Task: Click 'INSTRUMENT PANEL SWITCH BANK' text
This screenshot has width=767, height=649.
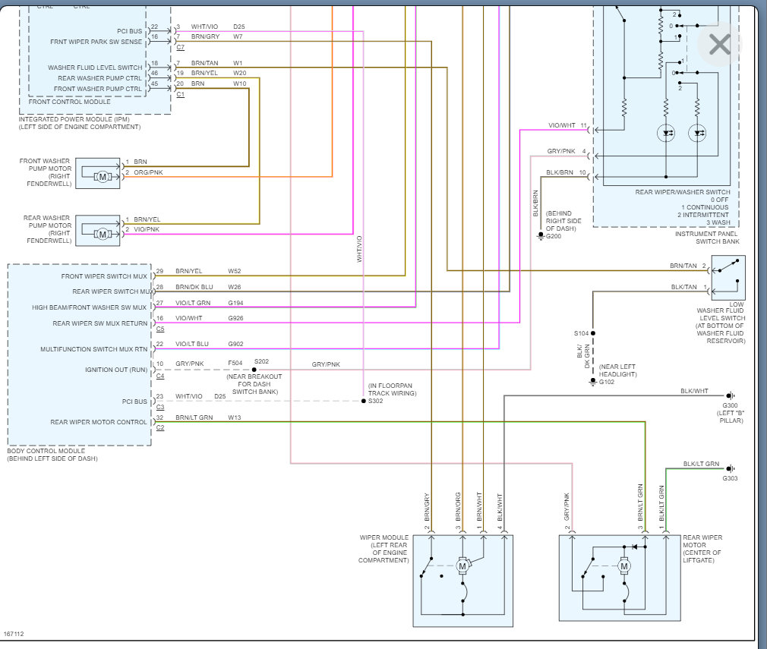Action: [x=707, y=238]
